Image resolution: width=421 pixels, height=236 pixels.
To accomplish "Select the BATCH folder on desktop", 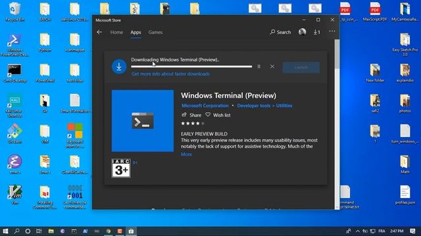I will point(45,12).
